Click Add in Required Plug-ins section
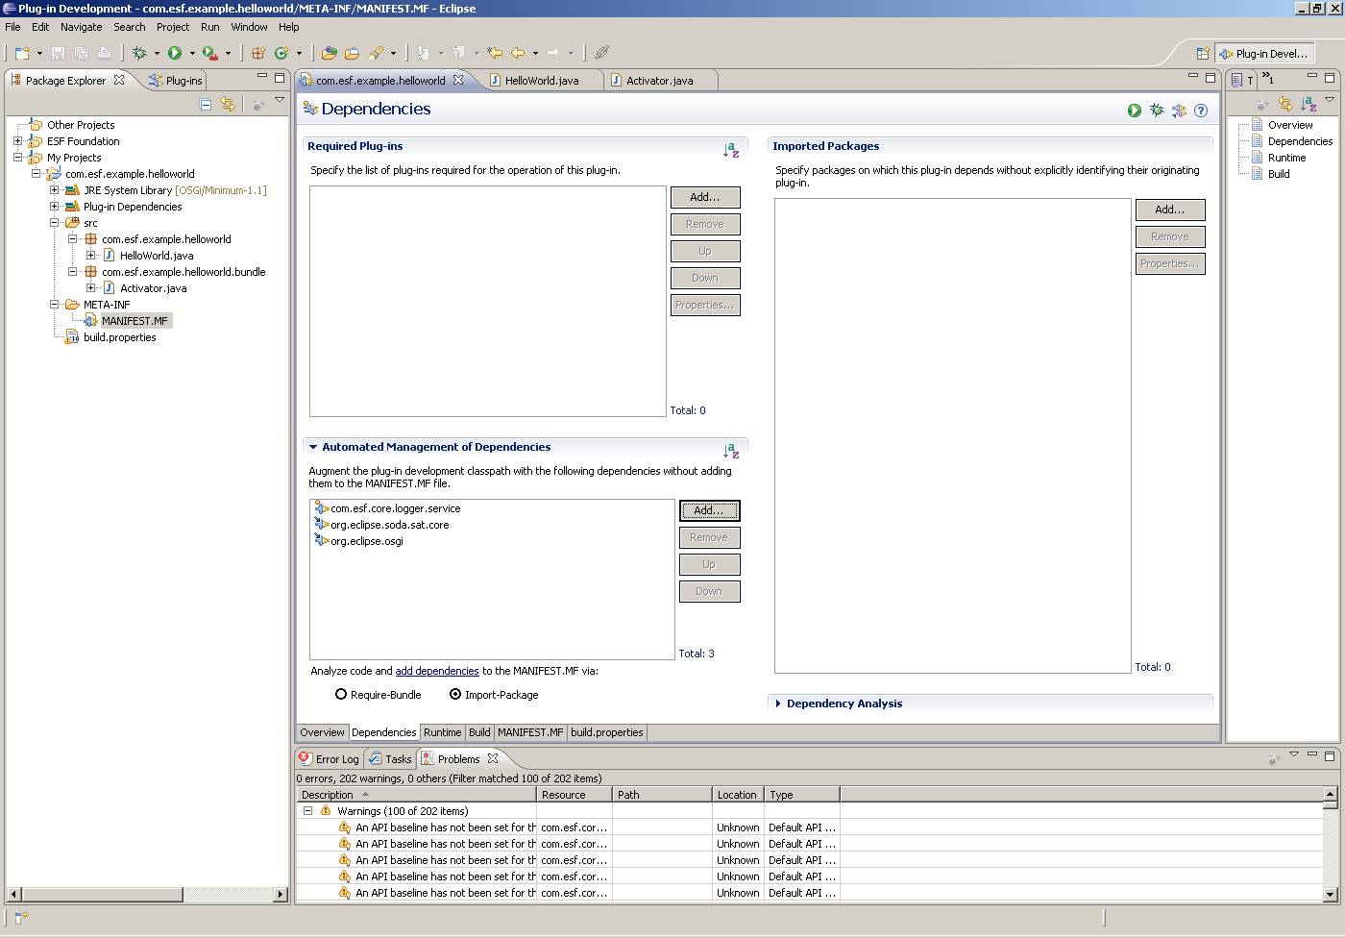 pos(705,197)
